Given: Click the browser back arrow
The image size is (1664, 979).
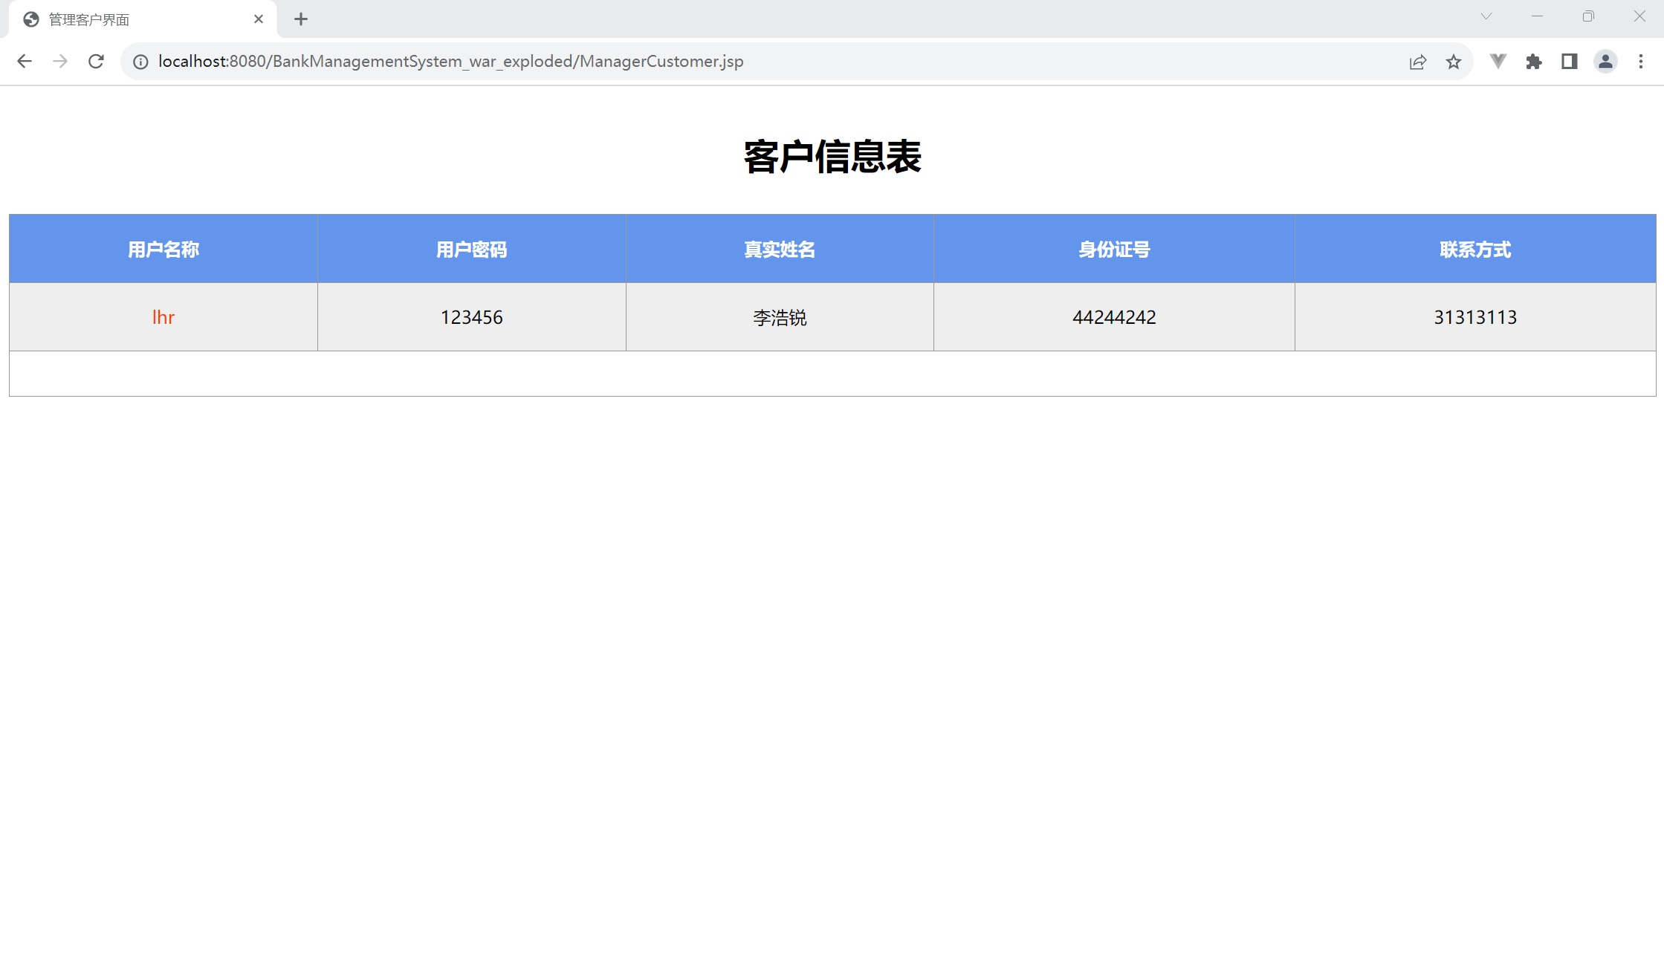Looking at the screenshot, I should pyautogui.click(x=25, y=62).
